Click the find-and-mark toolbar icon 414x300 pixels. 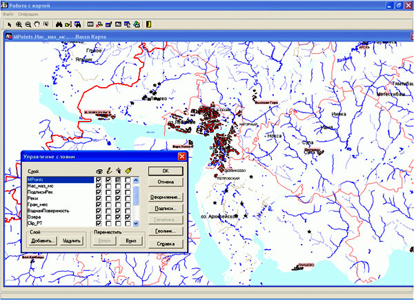(68, 24)
